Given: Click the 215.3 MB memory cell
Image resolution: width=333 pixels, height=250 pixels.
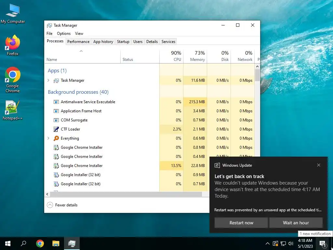Looking at the screenshot, I should tap(195, 102).
